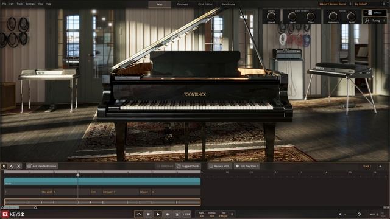
Task: Click the EZ Keys 2 logo
Action: tap(13, 214)
